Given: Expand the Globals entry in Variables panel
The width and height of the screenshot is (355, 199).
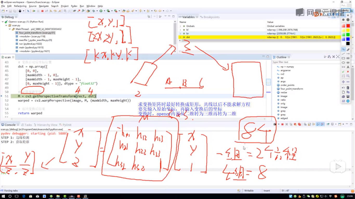Looking at the screenshot, I should pyautogui.click(x=180, y=26).
